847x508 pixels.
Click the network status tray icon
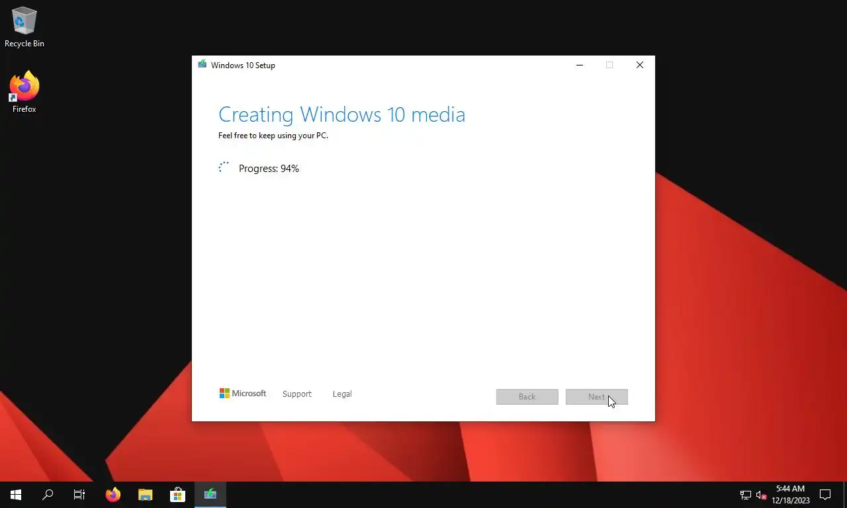(x=745, y=495)
